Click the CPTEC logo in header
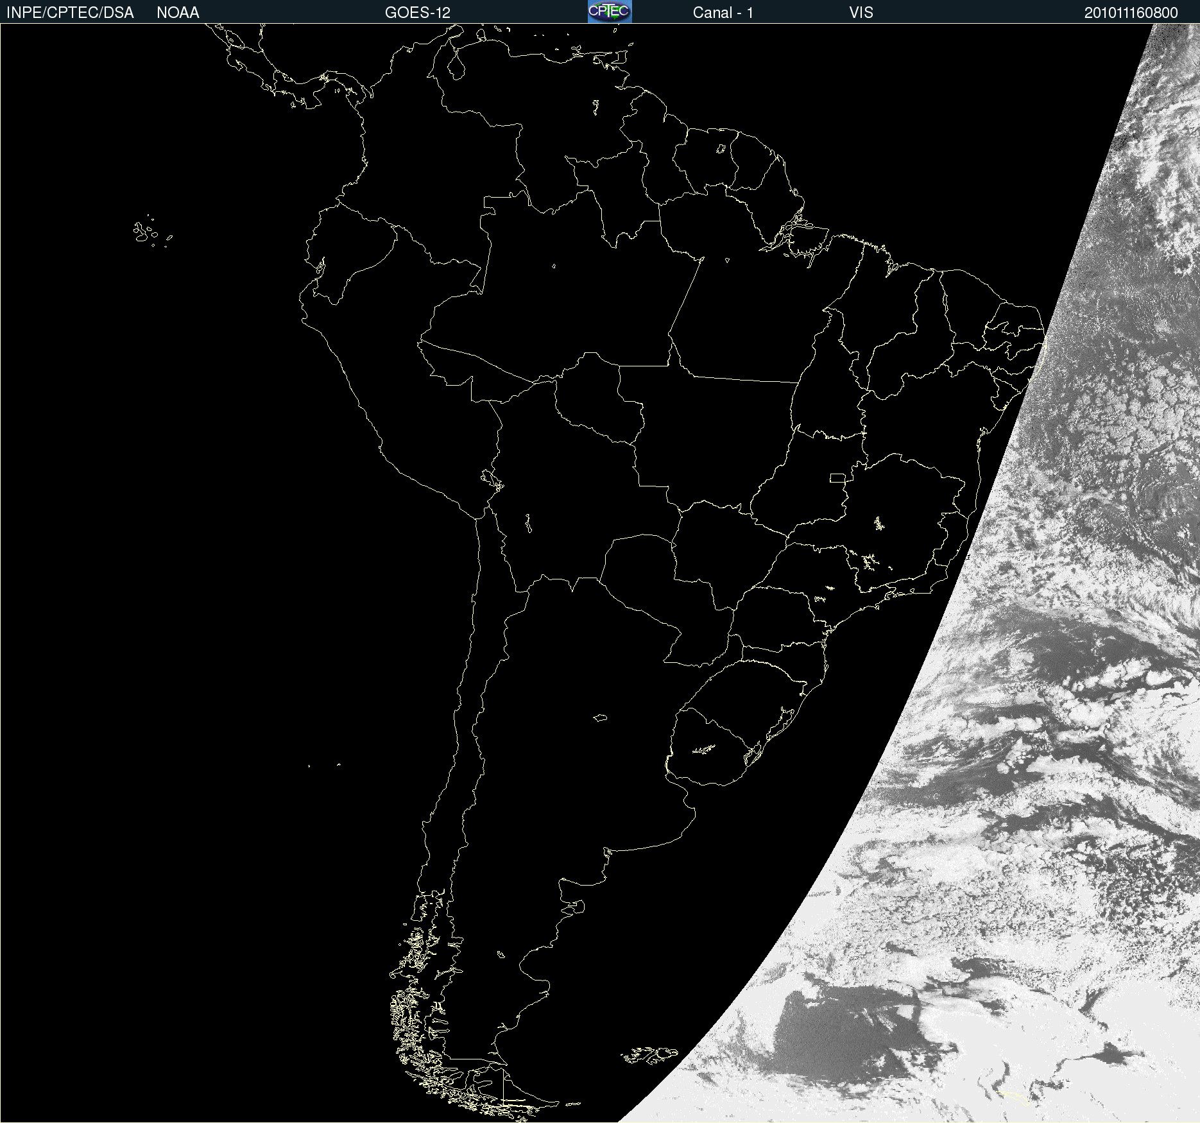The width and height of the screenshot is (1200, 1123). pos(609,12)
